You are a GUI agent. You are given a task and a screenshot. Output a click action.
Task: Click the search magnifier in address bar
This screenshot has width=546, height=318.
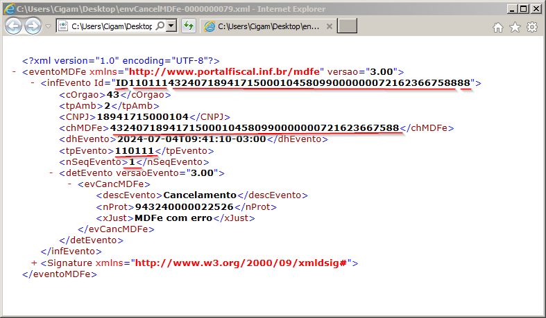click(x=160, y=26)
